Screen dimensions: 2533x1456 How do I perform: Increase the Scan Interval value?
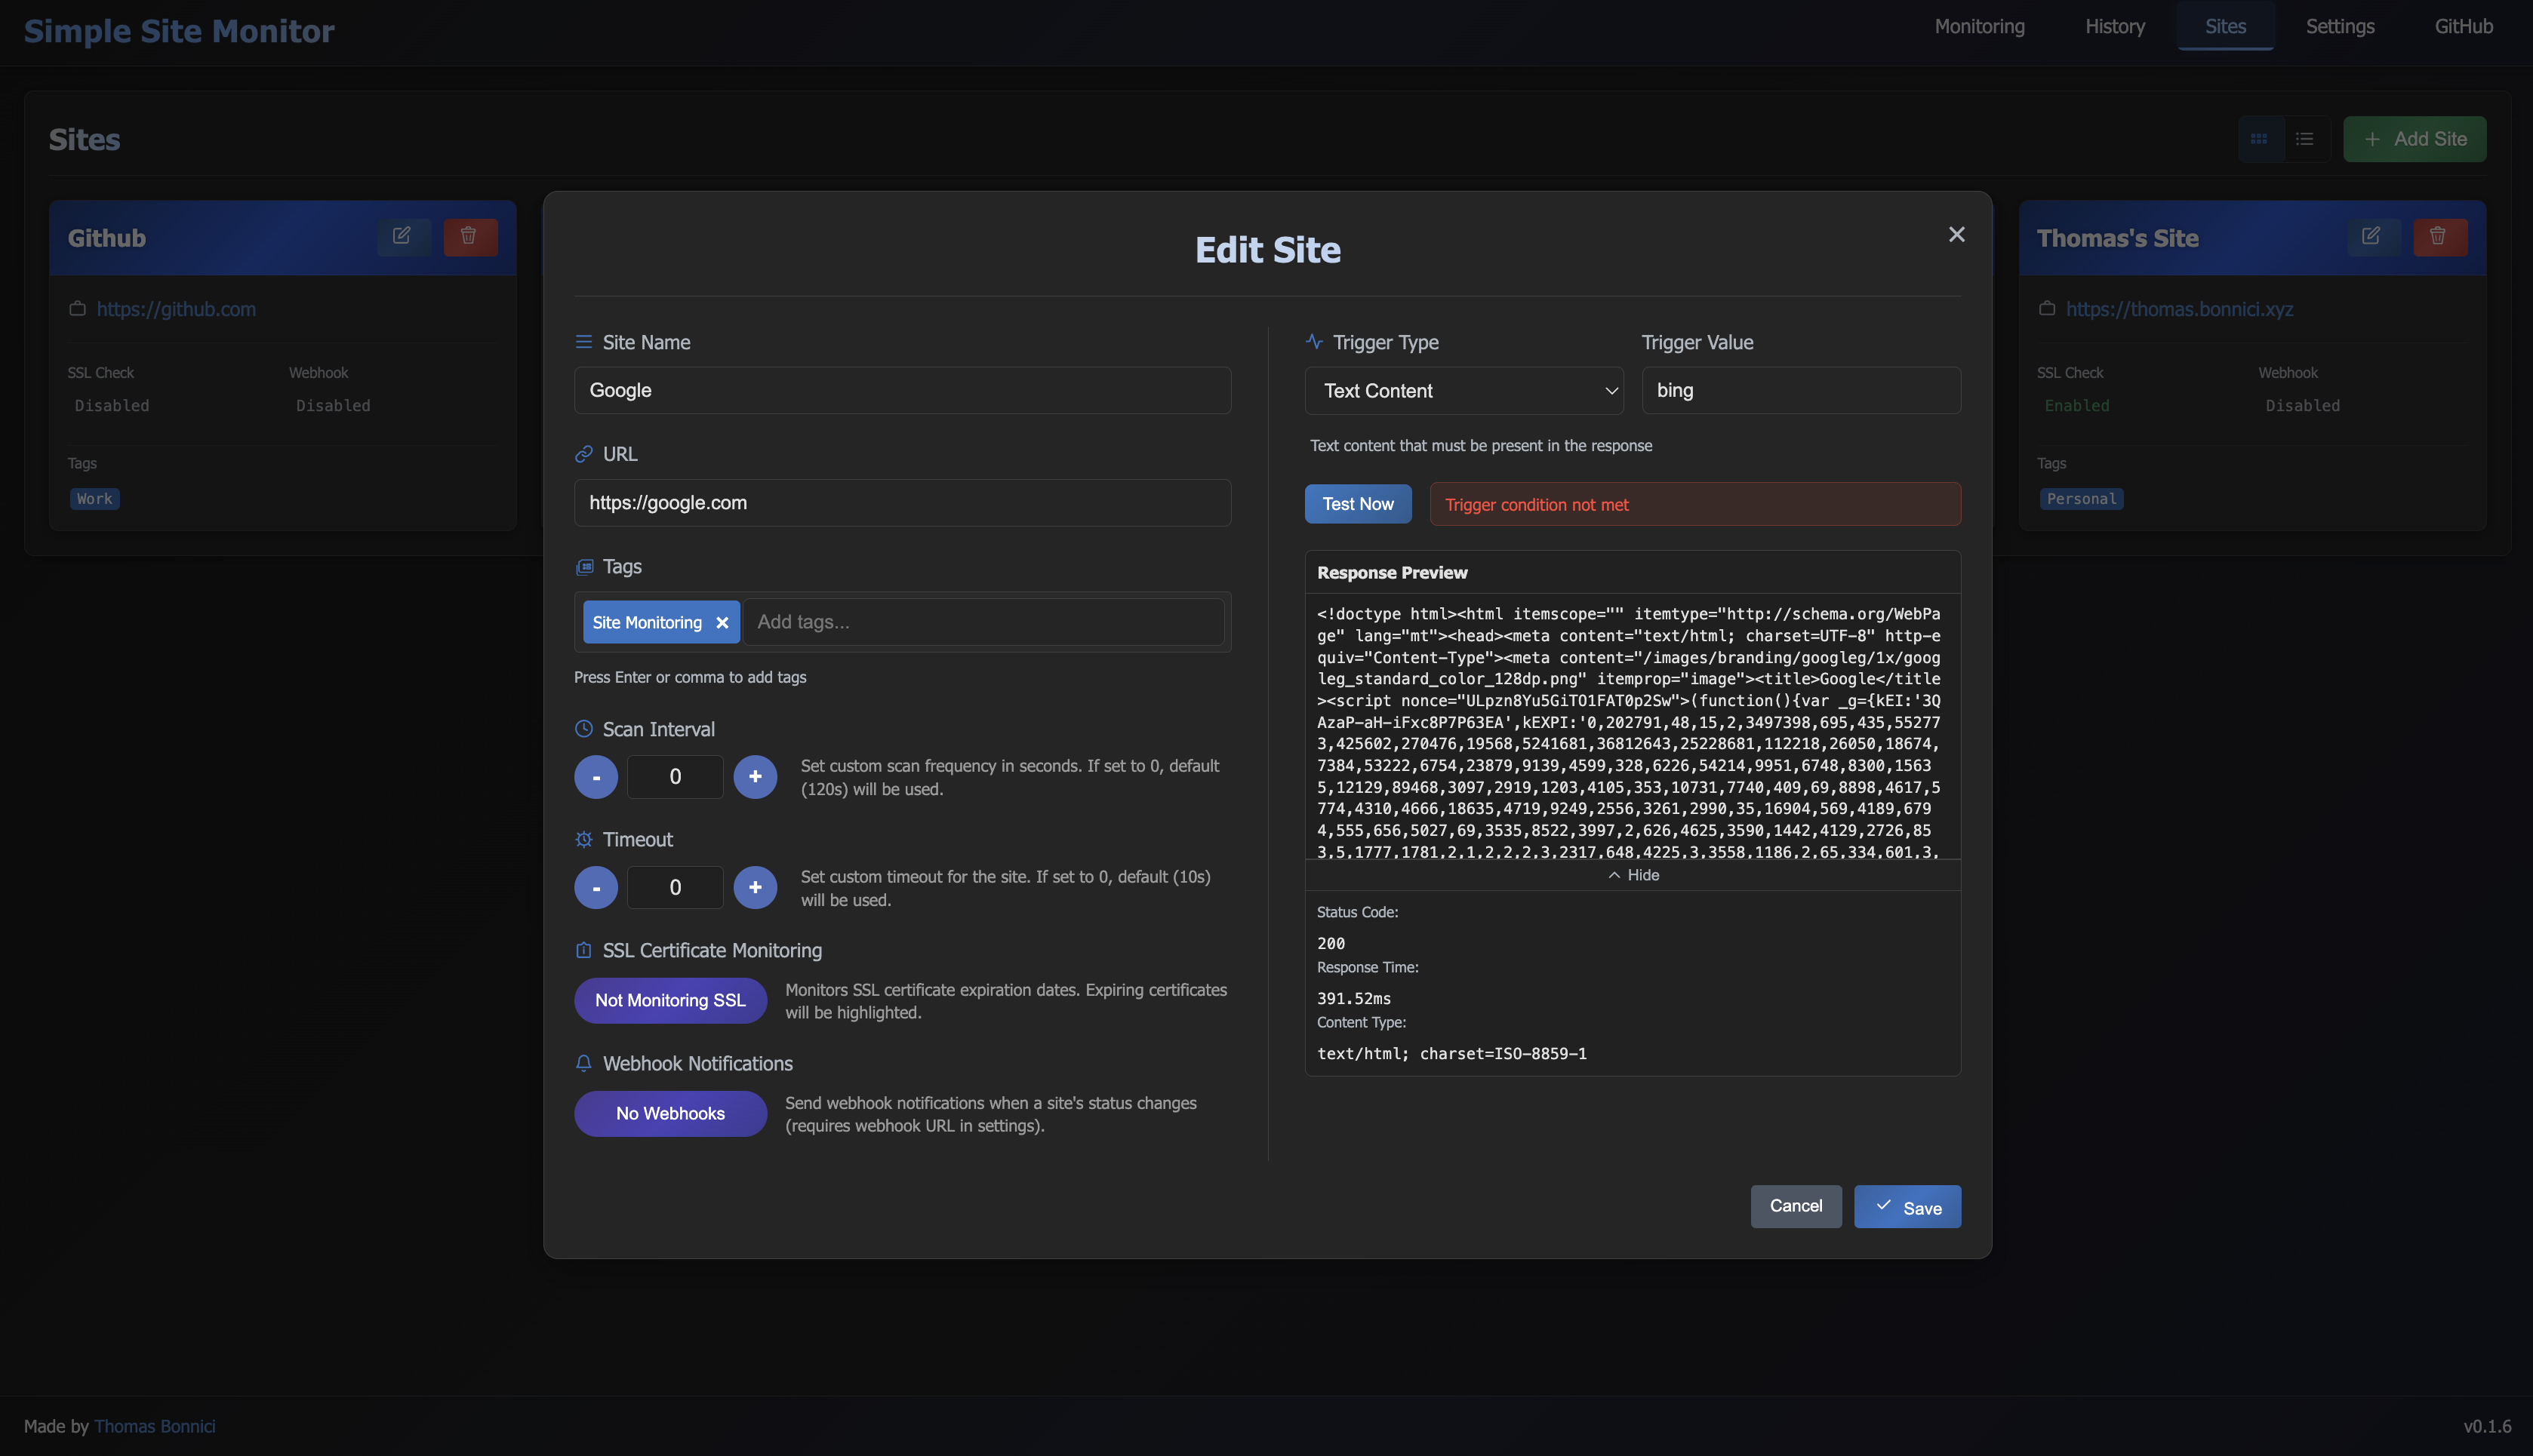pos(756,777)
